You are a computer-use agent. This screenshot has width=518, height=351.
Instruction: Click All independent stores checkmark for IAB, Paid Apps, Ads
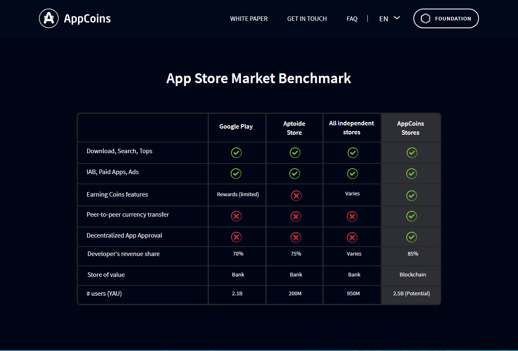(x=352, y=174)
